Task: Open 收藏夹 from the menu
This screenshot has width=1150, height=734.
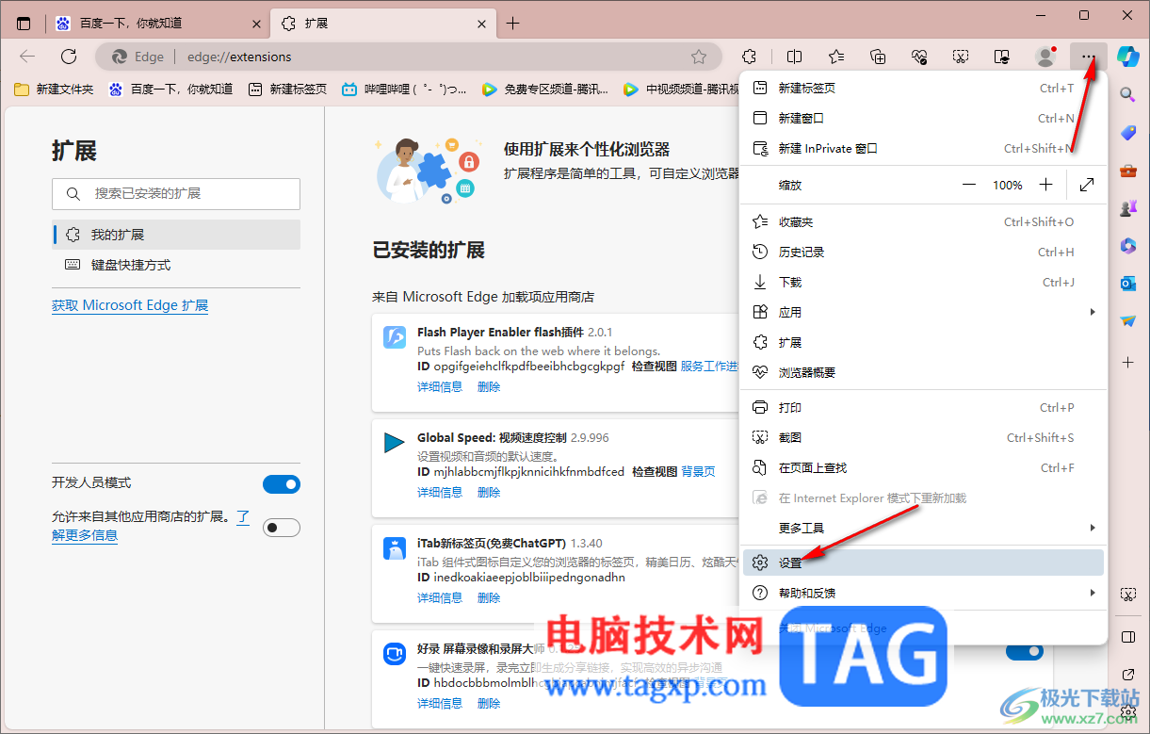Action: click(923, 221)
